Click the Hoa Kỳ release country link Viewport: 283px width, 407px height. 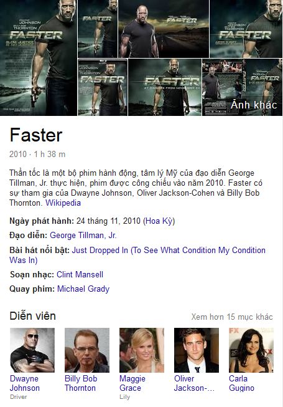tap(159, 221)
